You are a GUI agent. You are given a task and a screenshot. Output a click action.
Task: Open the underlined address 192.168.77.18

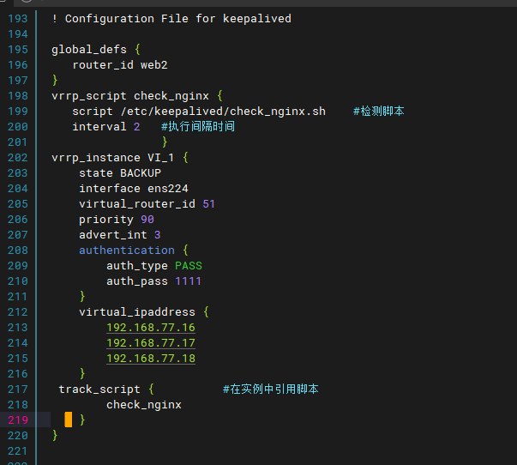point(151,359)
